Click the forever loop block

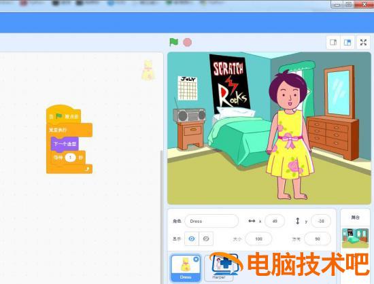point(69,130)
